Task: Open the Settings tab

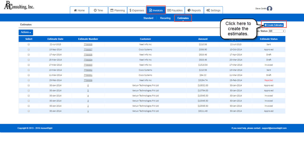Action: click(213, 10)
